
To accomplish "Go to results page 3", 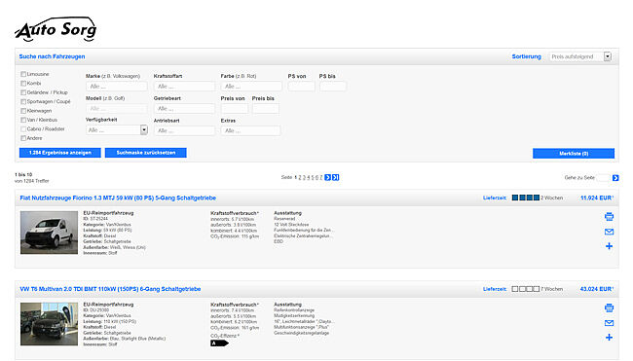I will click(304, 177).
